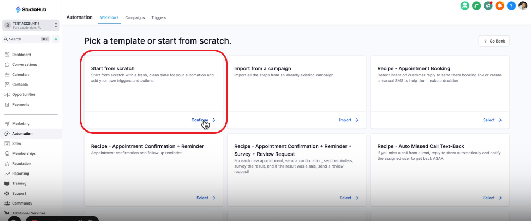
Task: Click Select on Survey + Review Request card
Action: [x=349, y=198]
